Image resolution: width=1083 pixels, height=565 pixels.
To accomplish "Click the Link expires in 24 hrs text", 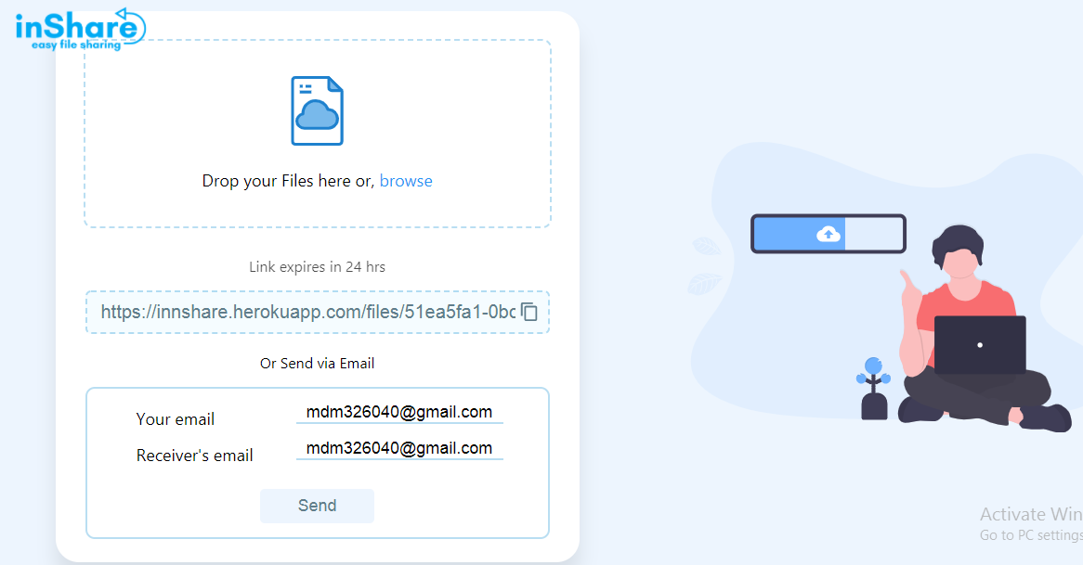I will (317, 267).
